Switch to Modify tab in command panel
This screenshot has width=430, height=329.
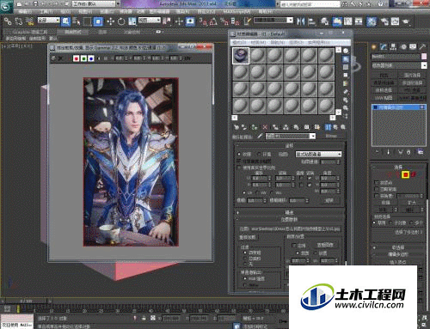[x=384, y=46]
